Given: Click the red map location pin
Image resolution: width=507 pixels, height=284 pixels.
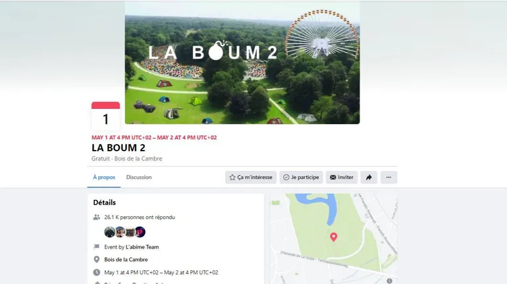Looking at the screenshot, I should tap(333, 237).
